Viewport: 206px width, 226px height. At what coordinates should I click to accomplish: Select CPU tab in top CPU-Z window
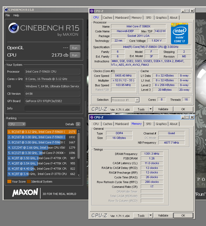(x=96, y=17)
